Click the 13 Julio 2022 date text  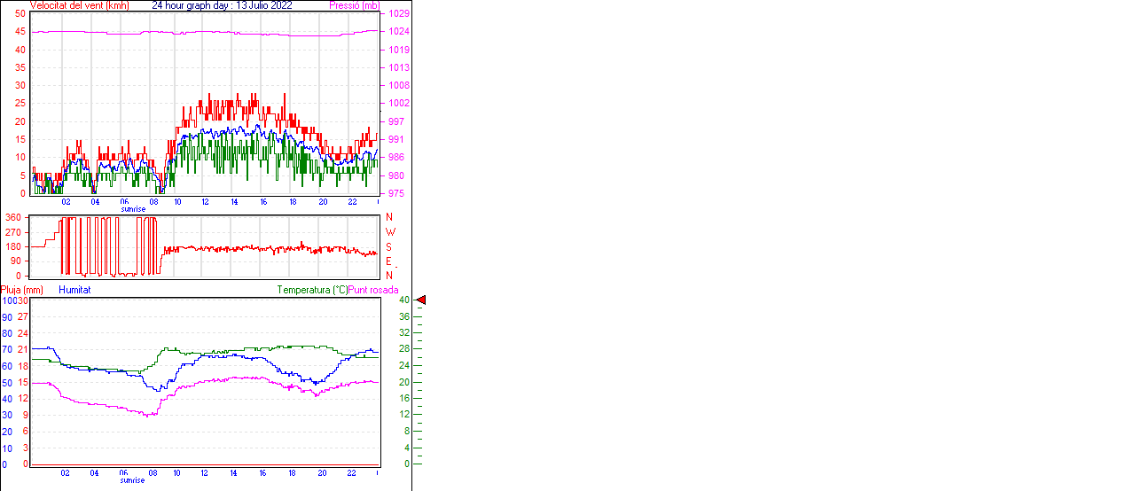264,5
